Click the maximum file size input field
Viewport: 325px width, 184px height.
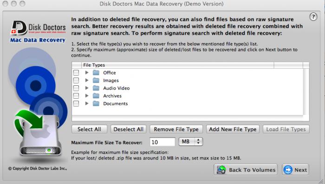pos(162,142)
